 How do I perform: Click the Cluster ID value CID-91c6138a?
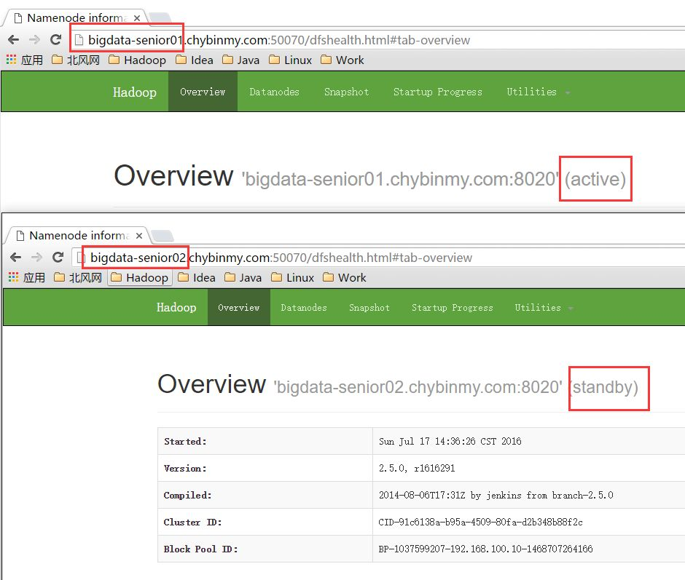pos(480,522)
